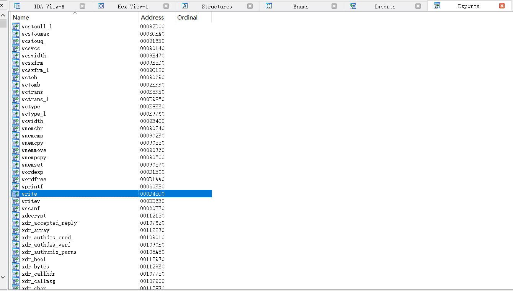513x291 pixels.
Task: Click the export icon beside wcswcs
Action: 16,48
